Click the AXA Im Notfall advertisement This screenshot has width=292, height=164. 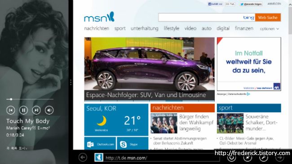pos(249,64)
